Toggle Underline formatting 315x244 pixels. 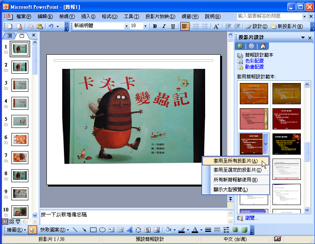point(173,26)
